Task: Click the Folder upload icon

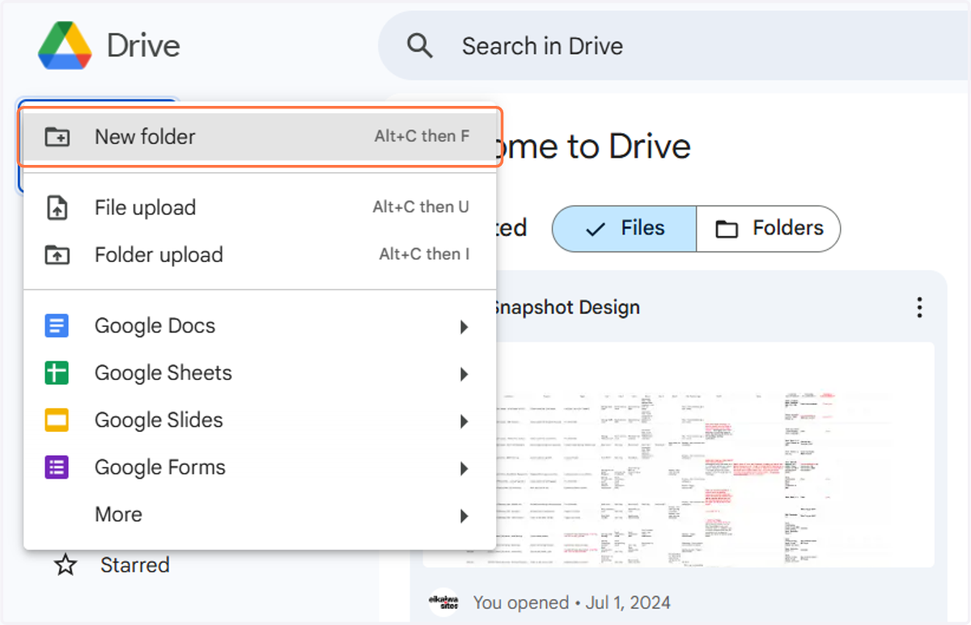Action: point(57,255)
